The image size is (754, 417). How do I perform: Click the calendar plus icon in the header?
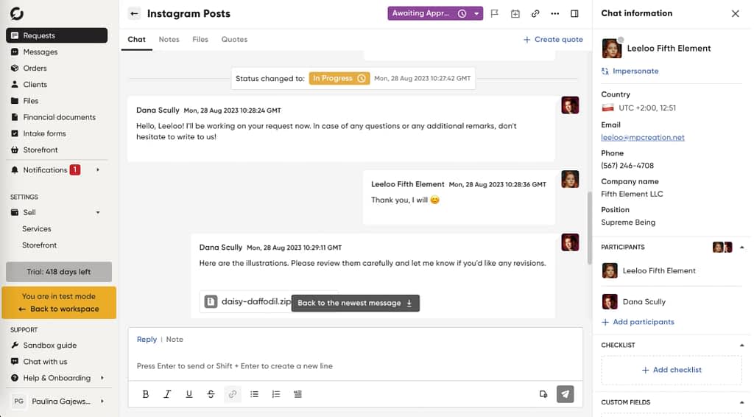(x=515, y=13)
